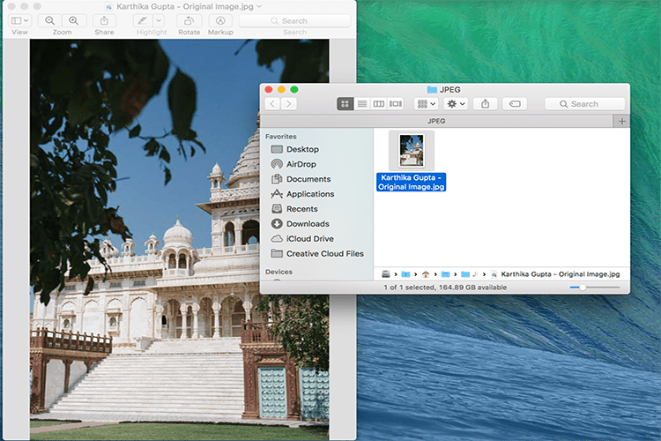Image resolution: width=661 pixels, height=441 pixels.
Task: Open the Markup toolbar in Preview
Action: (x=219, y=20)
